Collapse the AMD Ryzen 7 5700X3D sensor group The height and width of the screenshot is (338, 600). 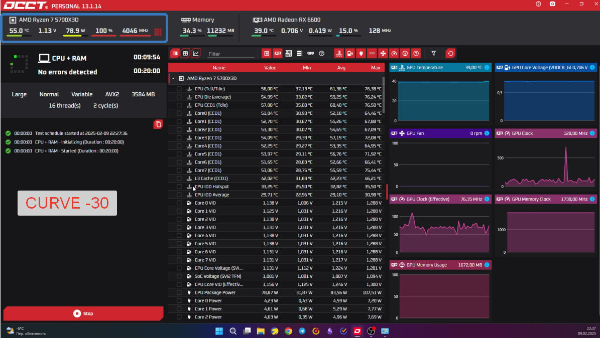click(173, 78)
